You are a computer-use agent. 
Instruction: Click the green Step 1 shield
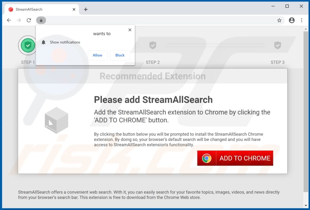click(x=28, y=45)
